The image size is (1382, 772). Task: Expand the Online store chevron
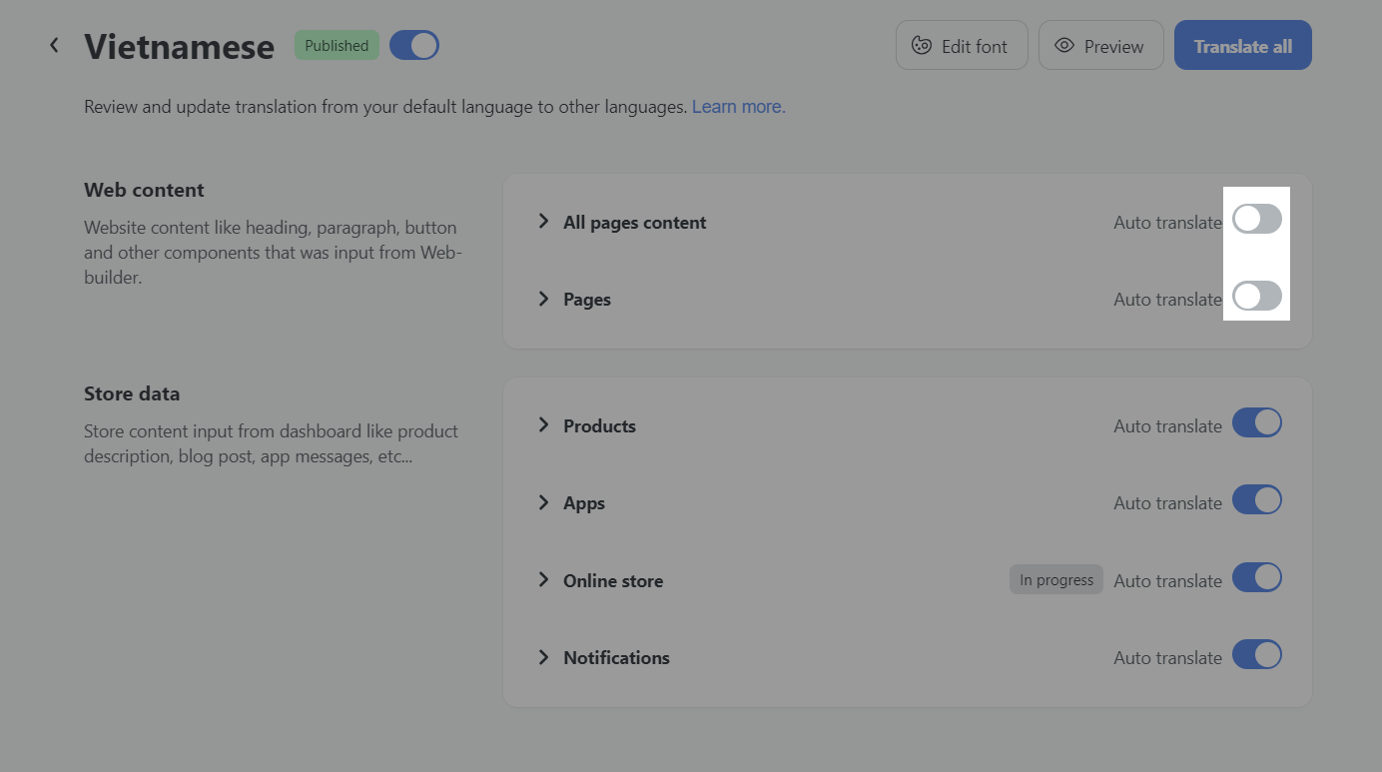pos(543,579)
